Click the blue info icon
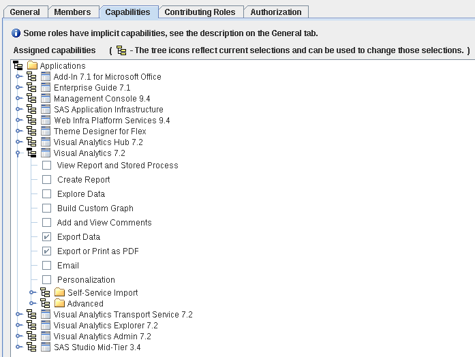475x357 pixels. coord(16,33)
